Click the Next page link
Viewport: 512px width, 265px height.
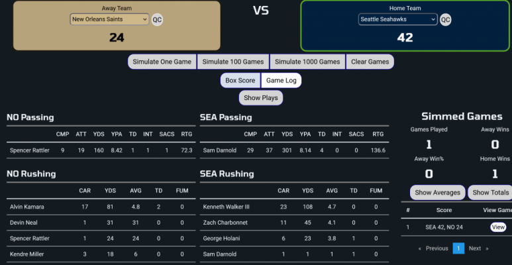475,248
